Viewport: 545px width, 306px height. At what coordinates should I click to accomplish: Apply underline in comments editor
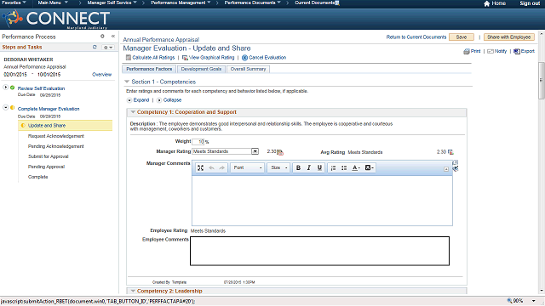tap(319, 168)
